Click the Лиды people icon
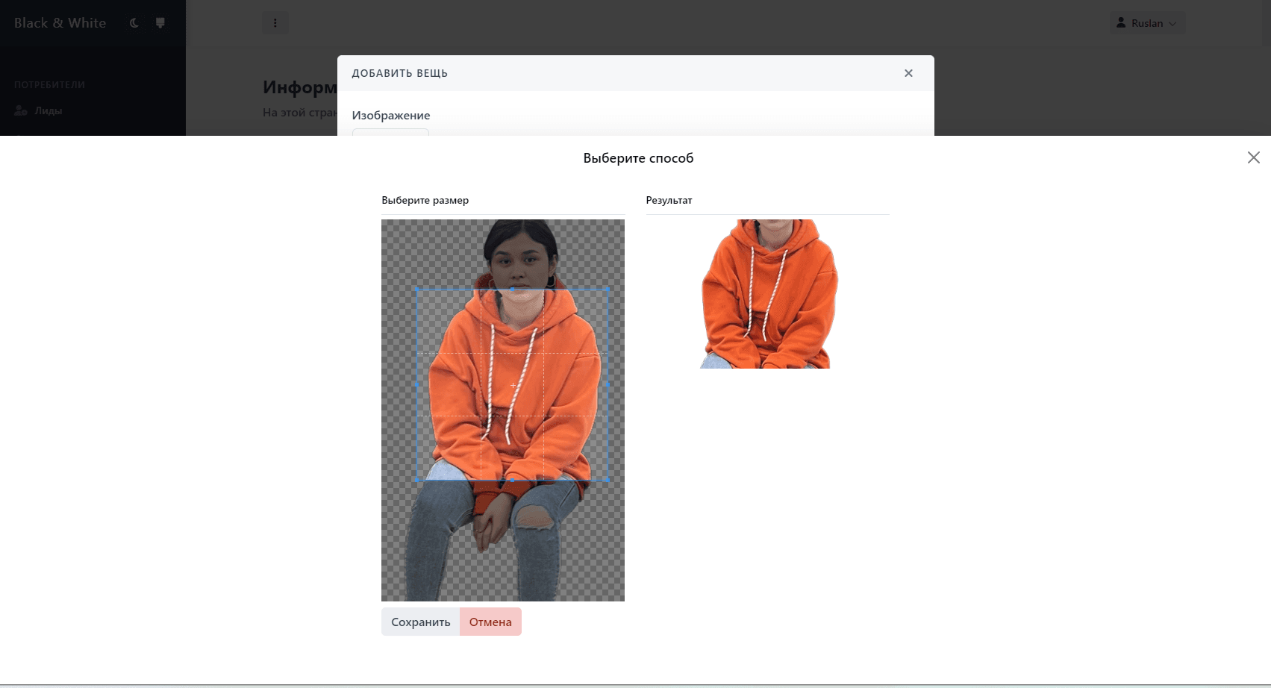1271x688 pixels. 21,110
